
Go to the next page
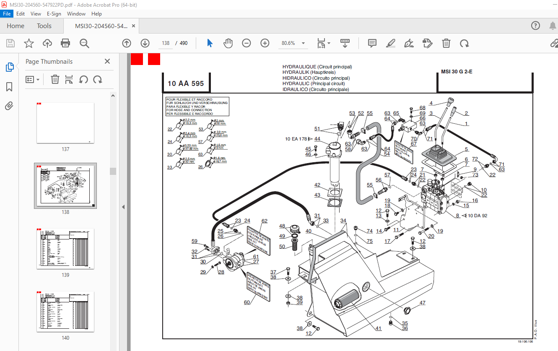[x=145, y=43]
